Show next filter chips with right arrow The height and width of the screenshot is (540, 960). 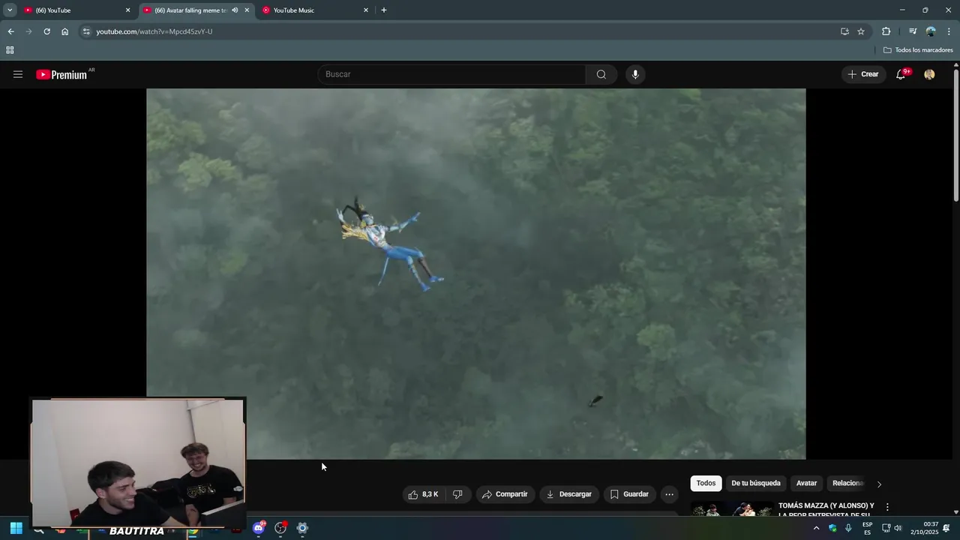[879, 484]
